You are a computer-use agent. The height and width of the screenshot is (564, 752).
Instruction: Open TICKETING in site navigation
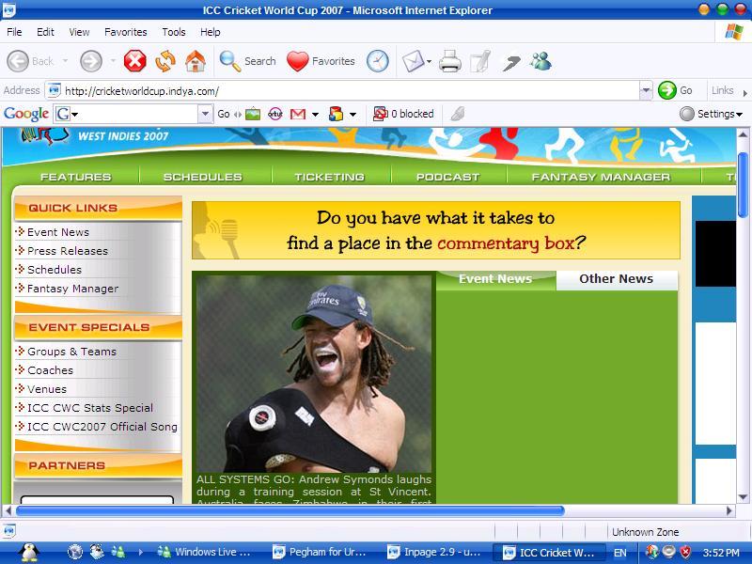tap(330, 177)
